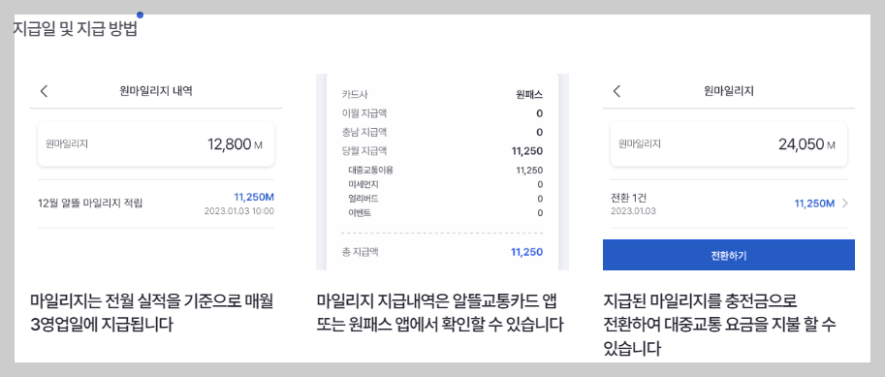885x377 pixels.
Task: Select the 12월 알뜰 마일리지 적립 entry
Action: 156,204
